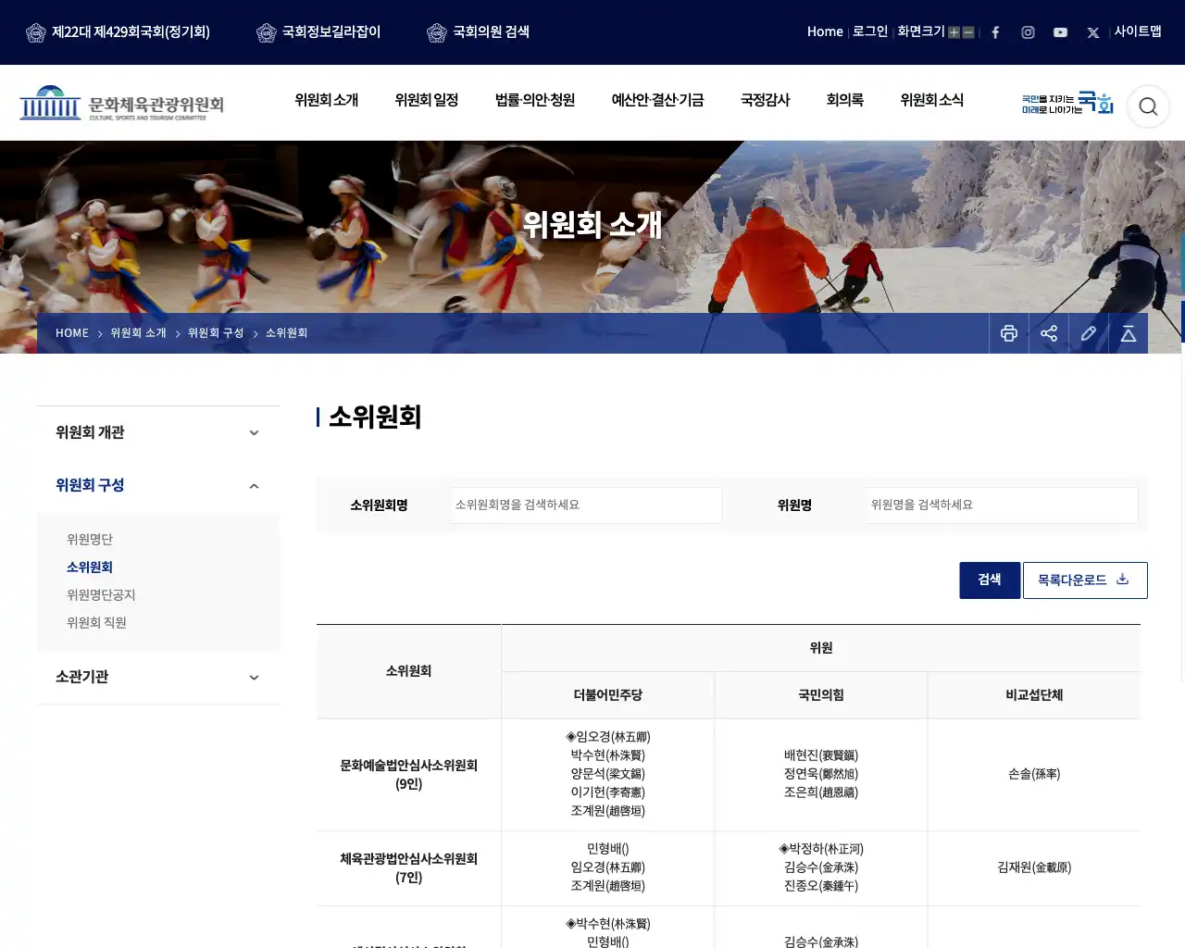Viewport: 1185px width, 948px height.
Task: Open the 사이트맵 link
Action: [1138, 31]
